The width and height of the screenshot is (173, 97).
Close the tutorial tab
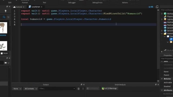(x=24, y=7)
